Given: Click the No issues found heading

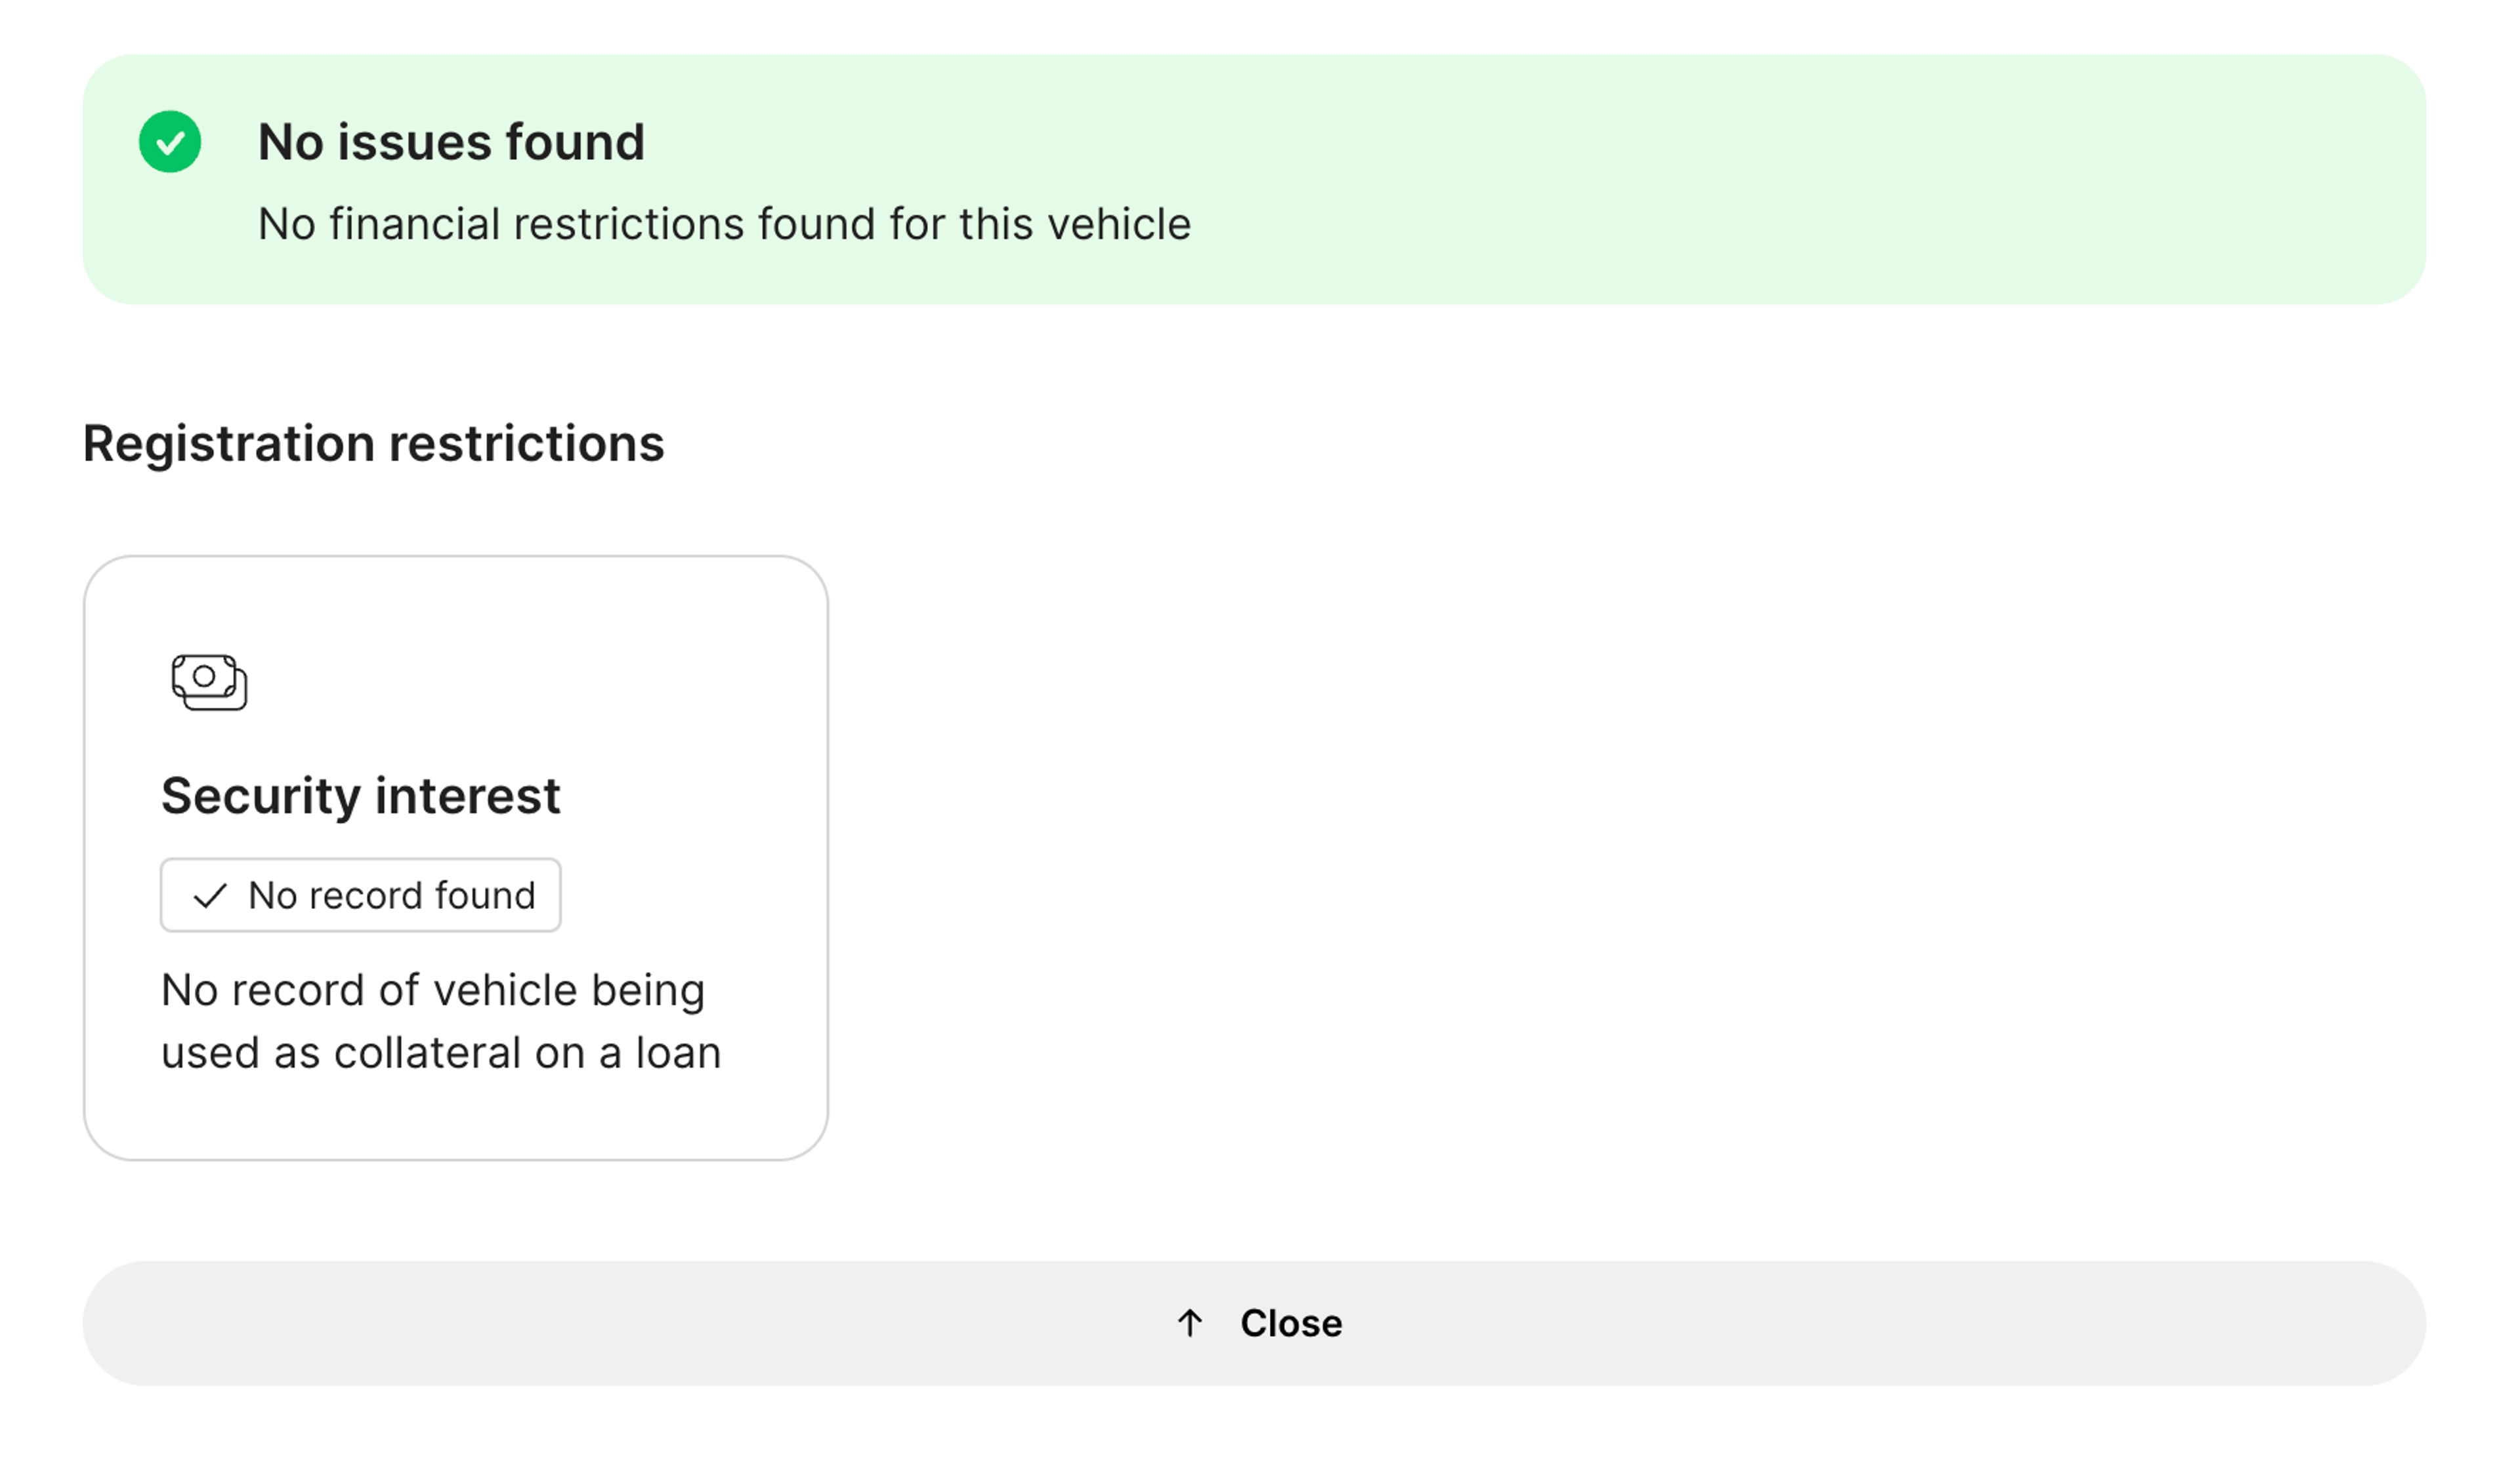Looking at the screenshot, I should click(x=451, y=142).
